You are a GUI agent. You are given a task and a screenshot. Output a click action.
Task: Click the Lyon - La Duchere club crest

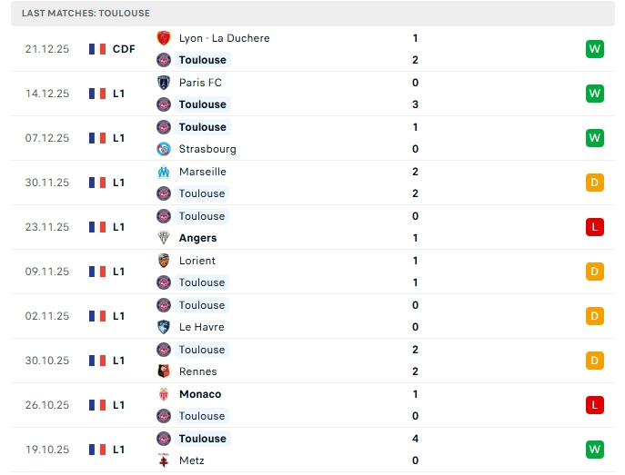(164, 38)
